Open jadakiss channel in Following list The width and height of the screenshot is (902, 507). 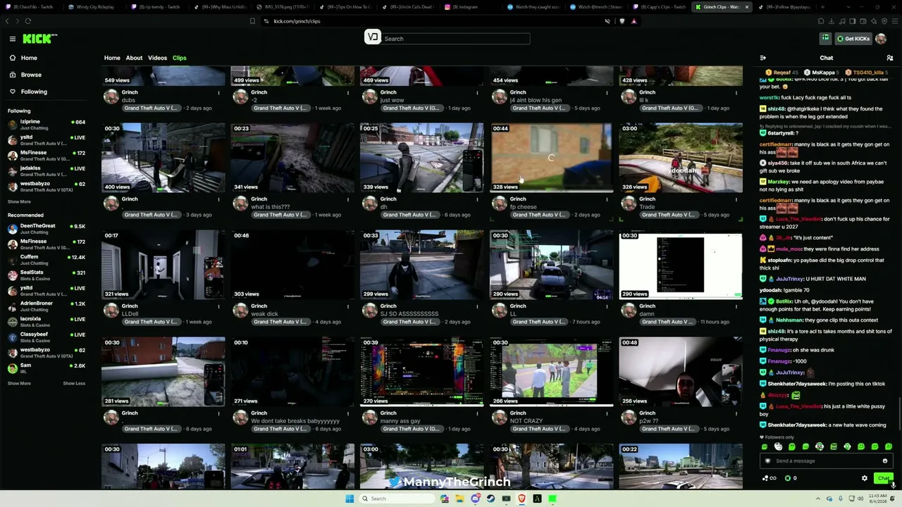click(47, 171)
